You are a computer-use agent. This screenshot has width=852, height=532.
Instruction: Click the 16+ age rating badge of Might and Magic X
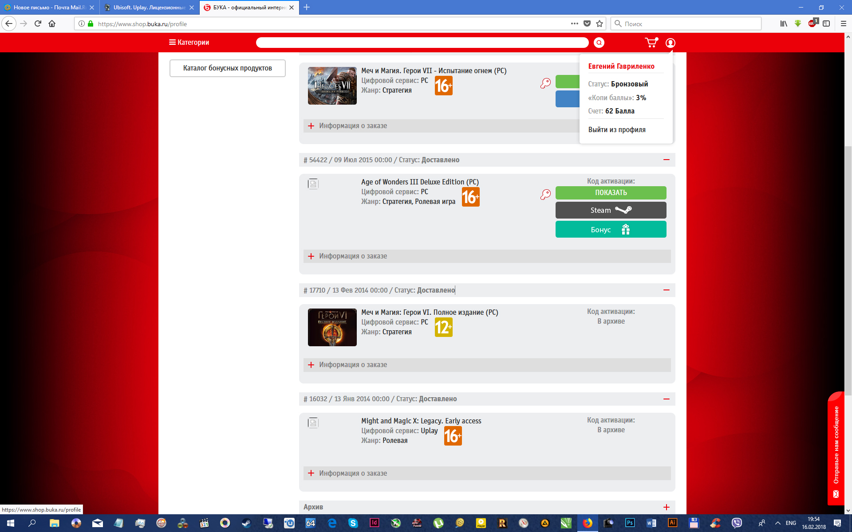[453, 436]
